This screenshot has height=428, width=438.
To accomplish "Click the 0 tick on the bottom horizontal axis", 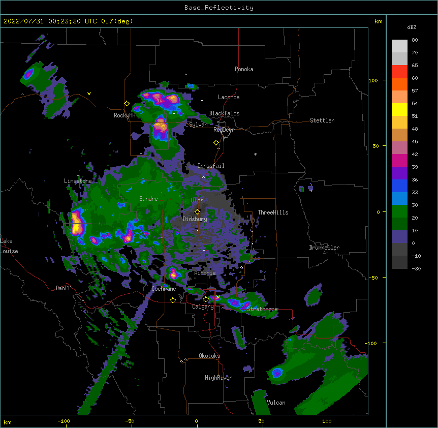I will (196, 421).
